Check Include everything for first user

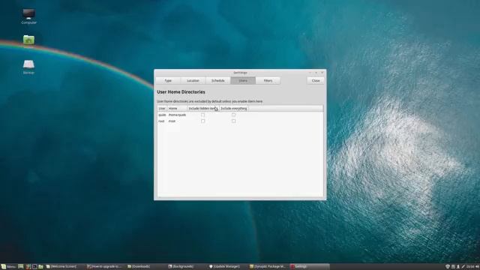point(233,115)
